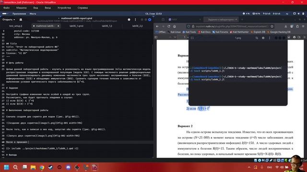This screenshot has width=307, height=172.
Task: Switch to the lab06_1.qmd tab
Action: point(76,26)
